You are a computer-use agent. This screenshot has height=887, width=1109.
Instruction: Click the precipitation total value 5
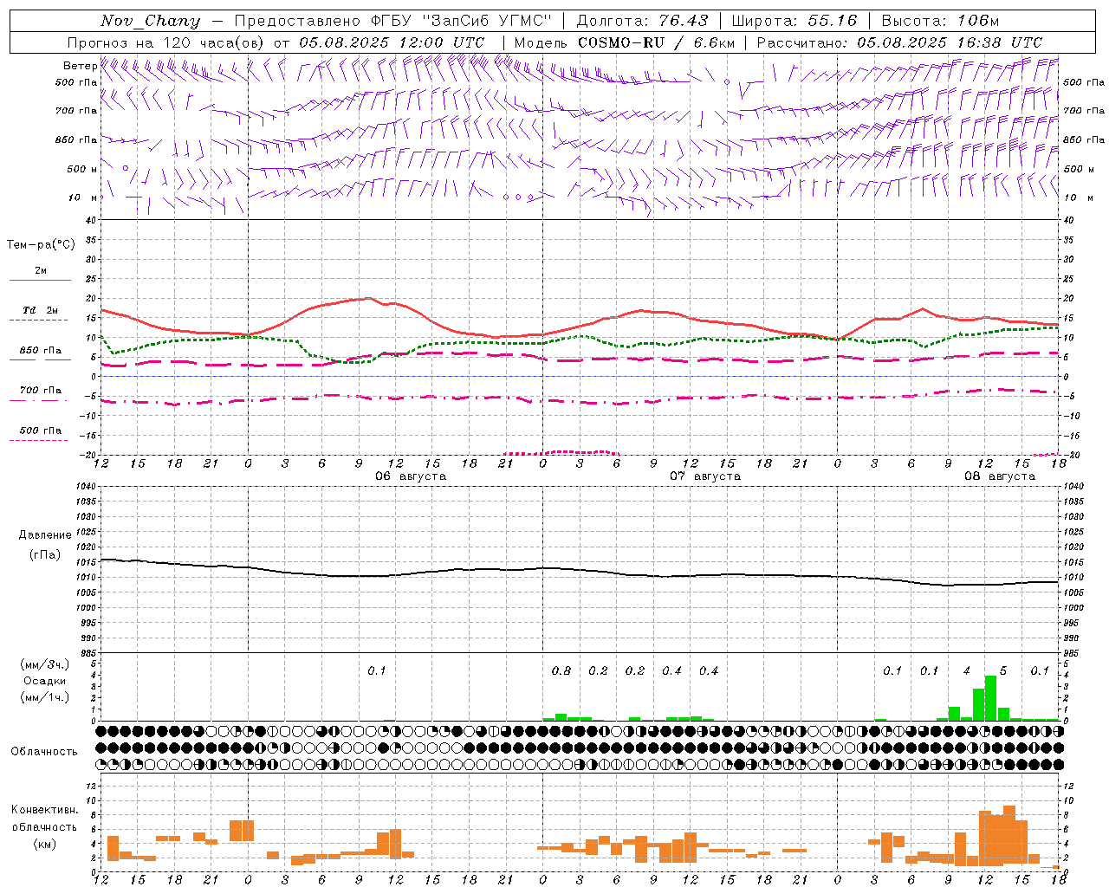(x=1003, y=670)
